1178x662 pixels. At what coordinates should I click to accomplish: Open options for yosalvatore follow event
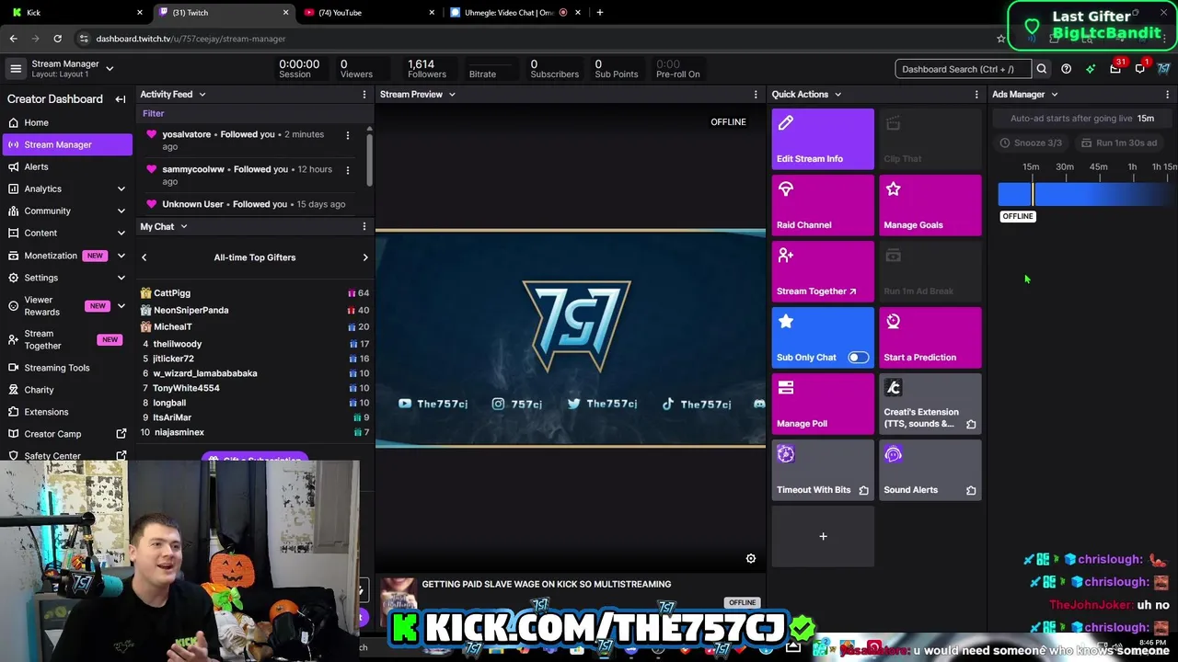(347, 135)
